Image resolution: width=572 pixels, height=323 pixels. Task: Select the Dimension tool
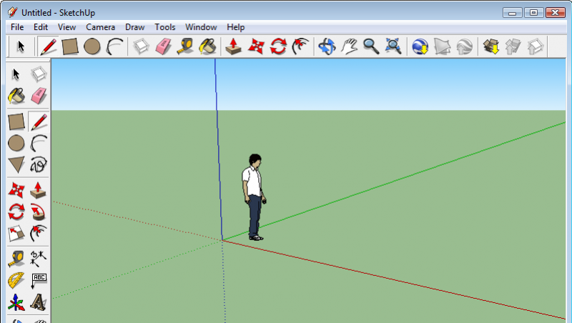pos(39,257)
